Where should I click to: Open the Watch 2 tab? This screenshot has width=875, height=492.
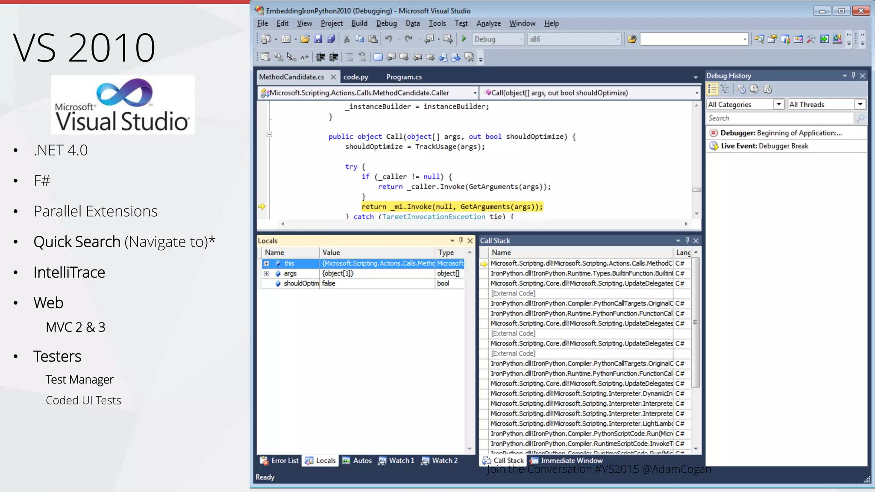tap(439, 460)
